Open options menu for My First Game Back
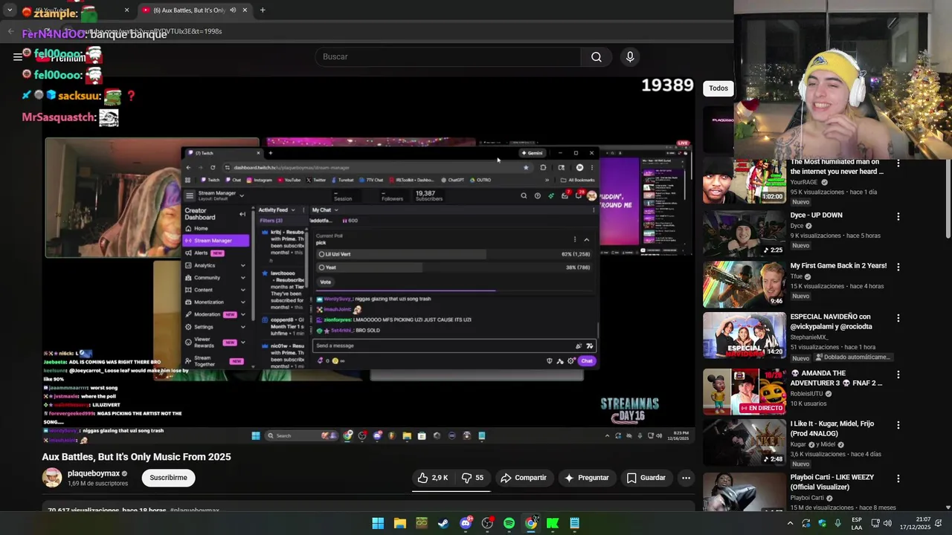 (x=898, y=267)
